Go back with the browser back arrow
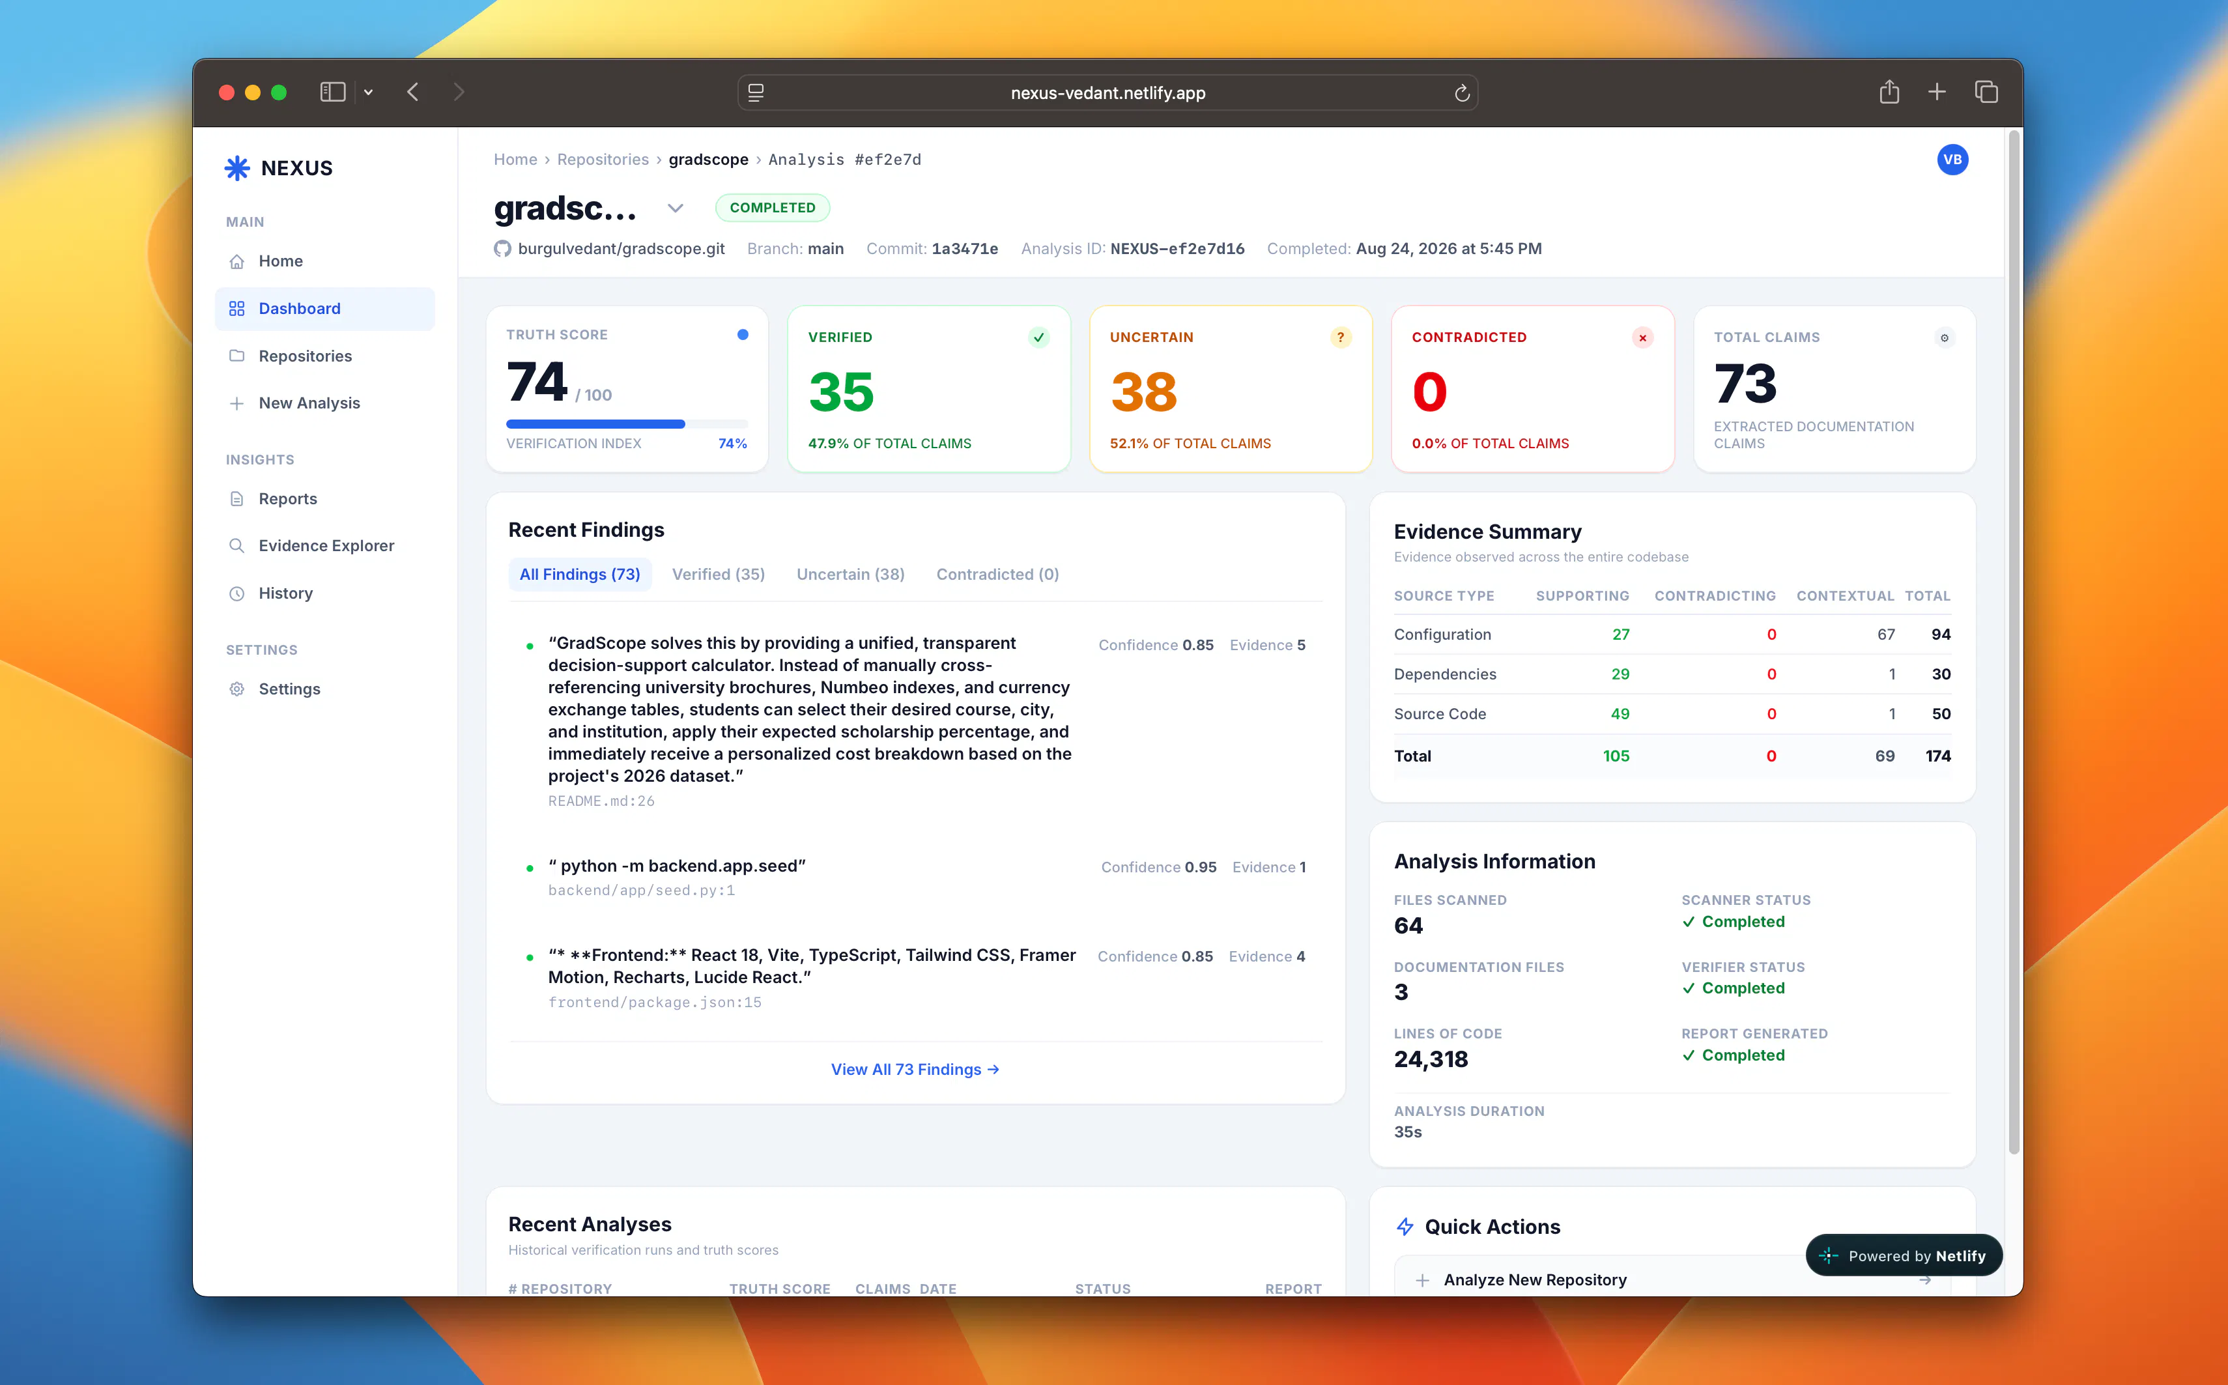This screenshot has width=2228, height=1385. click(413, 92)
